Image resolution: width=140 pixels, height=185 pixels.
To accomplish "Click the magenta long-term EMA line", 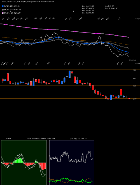I will pyautogui.click(x=64, y=30).
